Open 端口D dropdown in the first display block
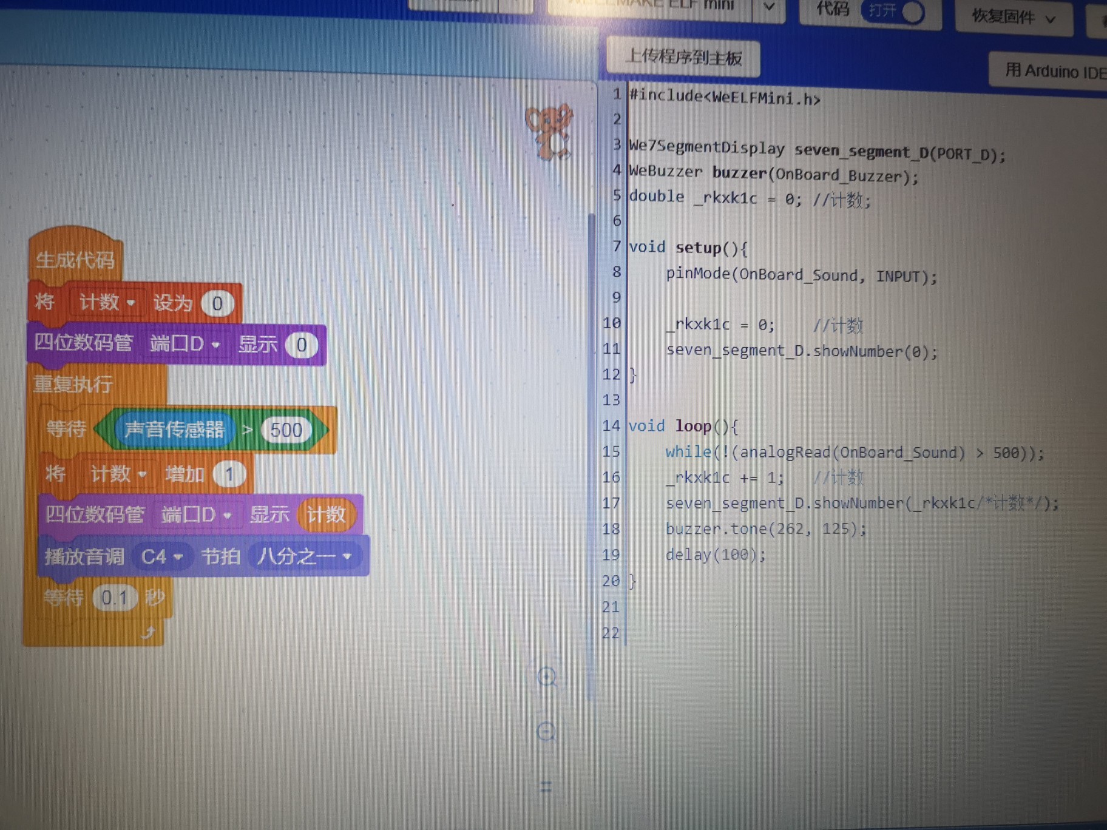This screenshot has height=830, width=1107. coord(184,344)
